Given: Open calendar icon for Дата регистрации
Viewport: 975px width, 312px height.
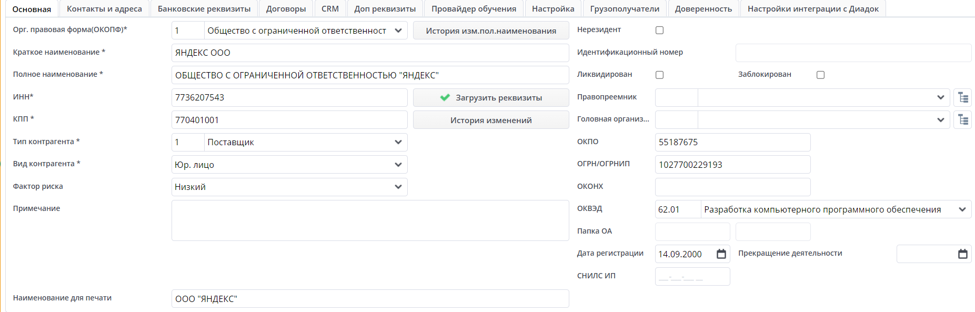Looking at the screenshot, I should [x=721, y=254].
